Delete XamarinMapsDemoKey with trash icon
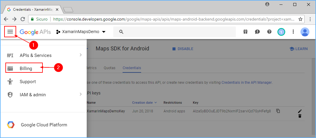The width and height of the screenshot is (316, 138). click(300, 116)
